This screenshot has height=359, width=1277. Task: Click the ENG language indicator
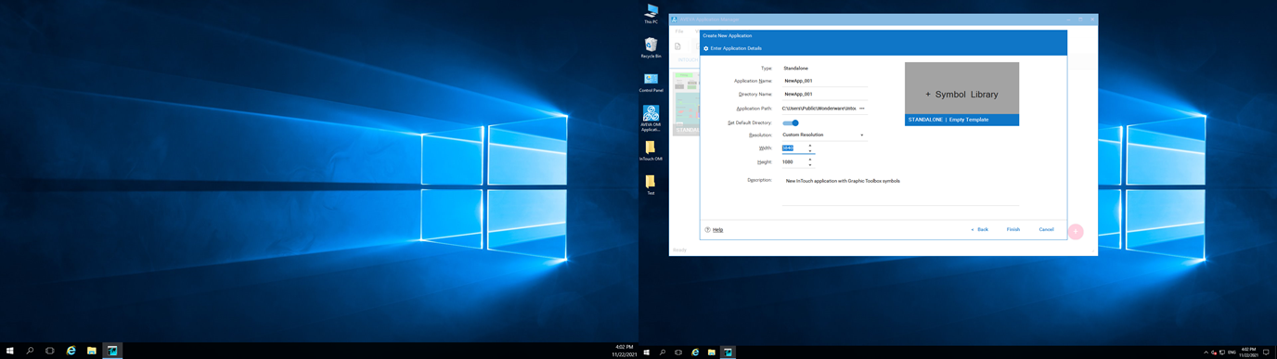[1232, 353]
